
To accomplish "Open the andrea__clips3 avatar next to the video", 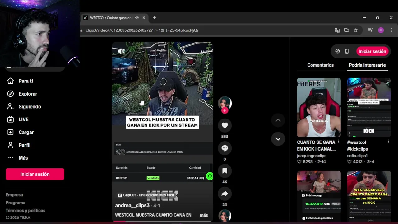I will [225, 103].
